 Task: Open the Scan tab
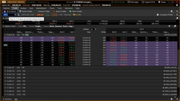coord(31,8)
